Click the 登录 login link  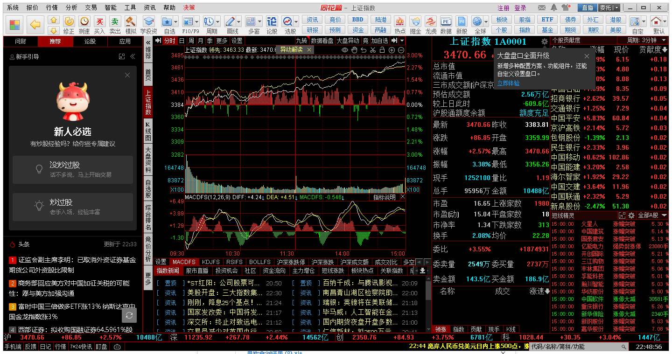[520, 8]
